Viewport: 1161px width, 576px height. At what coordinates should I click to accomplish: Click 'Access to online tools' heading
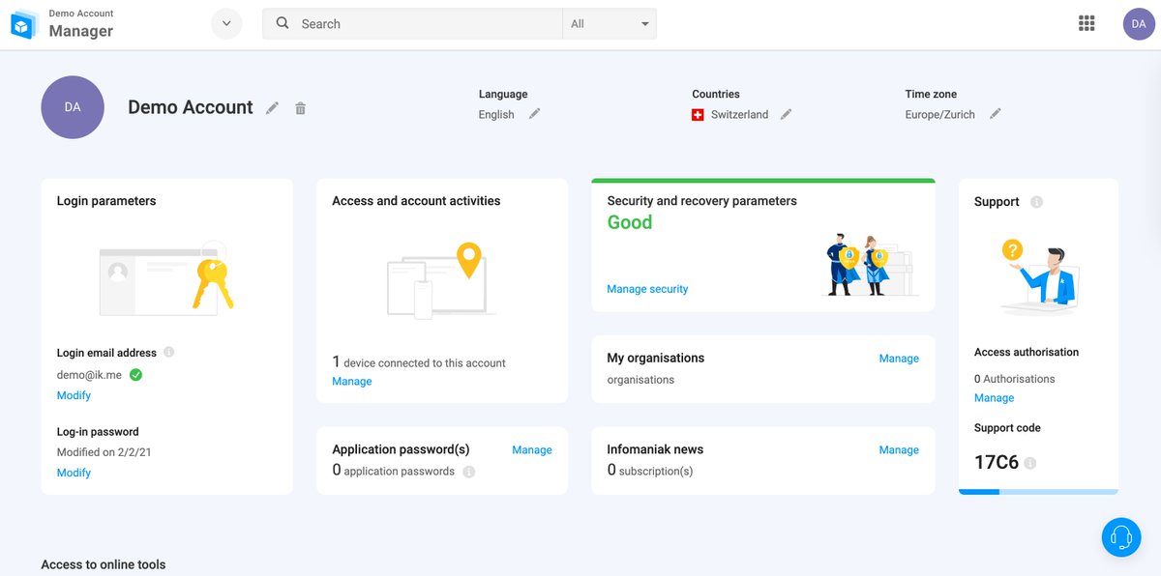[104, 564]
